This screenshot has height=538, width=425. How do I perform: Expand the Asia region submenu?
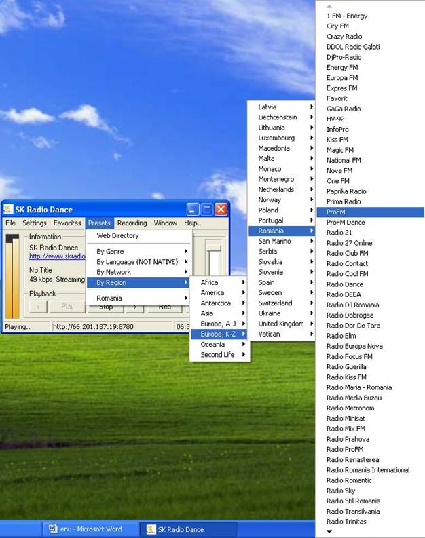pos(219,313)
